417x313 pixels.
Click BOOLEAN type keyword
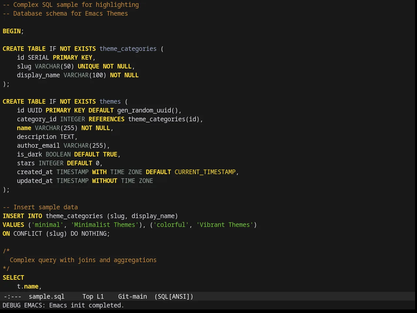58,154
